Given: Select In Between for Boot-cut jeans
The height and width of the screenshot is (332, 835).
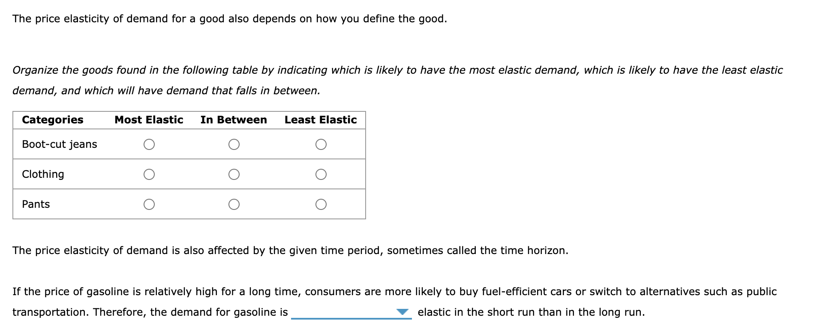Looking at the screenshot, I should tap(234, 144).
